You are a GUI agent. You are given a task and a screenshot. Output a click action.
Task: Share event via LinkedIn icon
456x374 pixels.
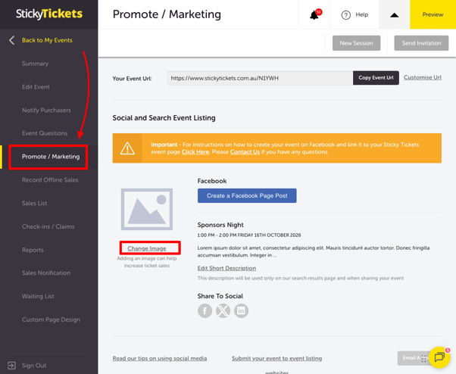(x=241, y=310)
